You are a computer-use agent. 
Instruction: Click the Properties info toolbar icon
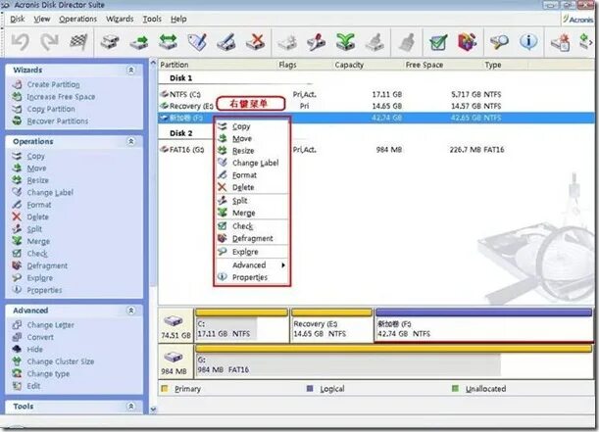coord(528,42)
